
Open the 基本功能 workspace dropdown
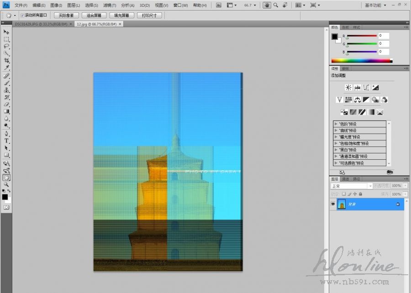(x=376, y=5)
